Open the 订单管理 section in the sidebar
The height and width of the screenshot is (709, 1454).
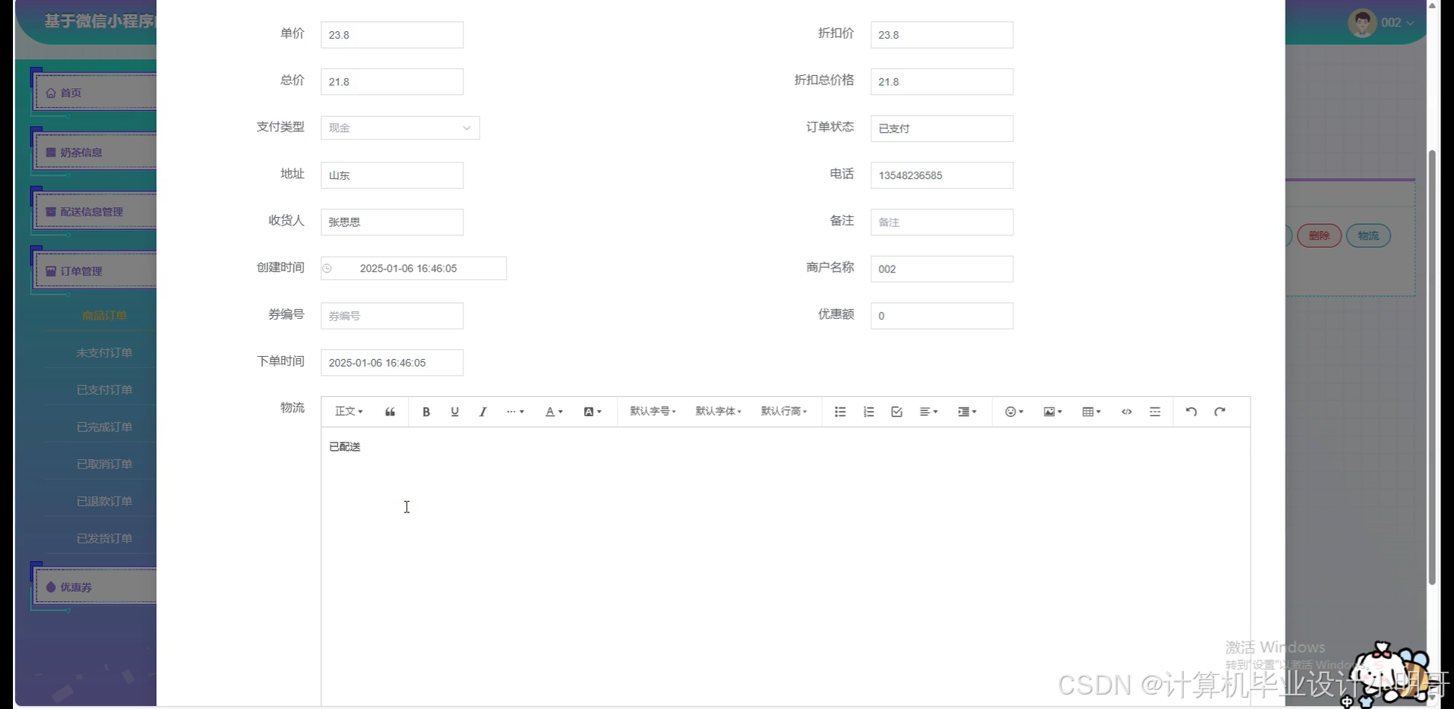[82, 271]
